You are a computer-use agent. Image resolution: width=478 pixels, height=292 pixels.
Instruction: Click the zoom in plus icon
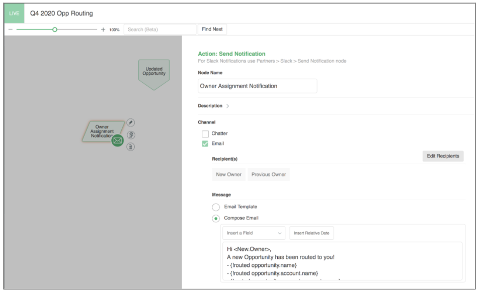(x=103, y=30)
